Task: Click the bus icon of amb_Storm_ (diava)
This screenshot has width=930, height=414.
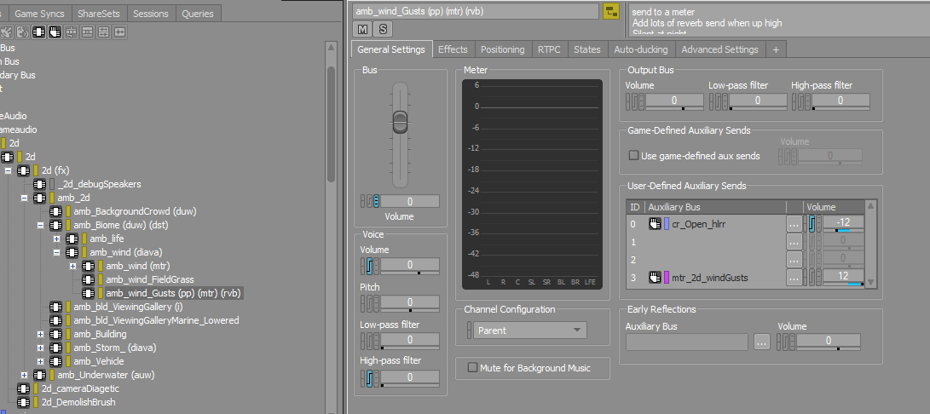Action: [55, 348]
